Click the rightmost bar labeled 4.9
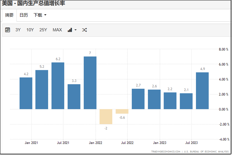This screenshot has width=232, height=155. pos(202,91)
